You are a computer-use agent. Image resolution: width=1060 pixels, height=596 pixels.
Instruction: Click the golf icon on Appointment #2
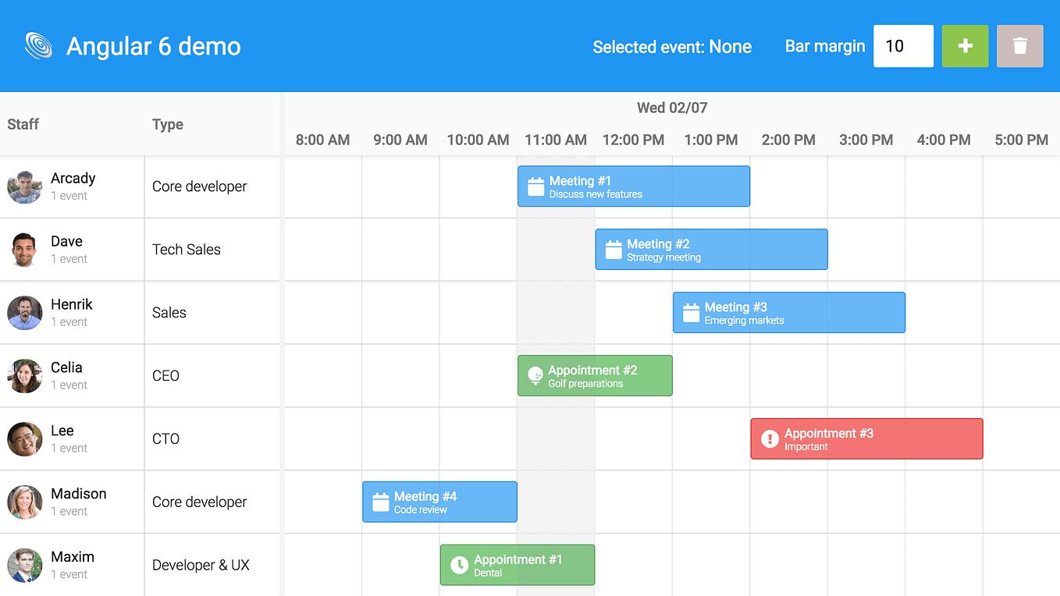534,375
